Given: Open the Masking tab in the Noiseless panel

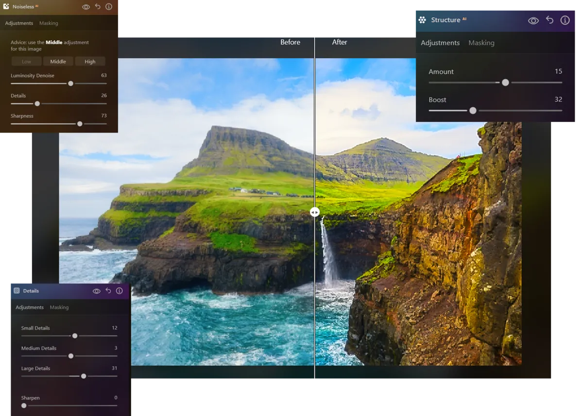Looking at the screenshot, I should 49,23.
